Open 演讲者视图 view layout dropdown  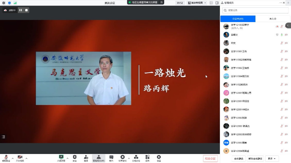(x=197, y=3)
